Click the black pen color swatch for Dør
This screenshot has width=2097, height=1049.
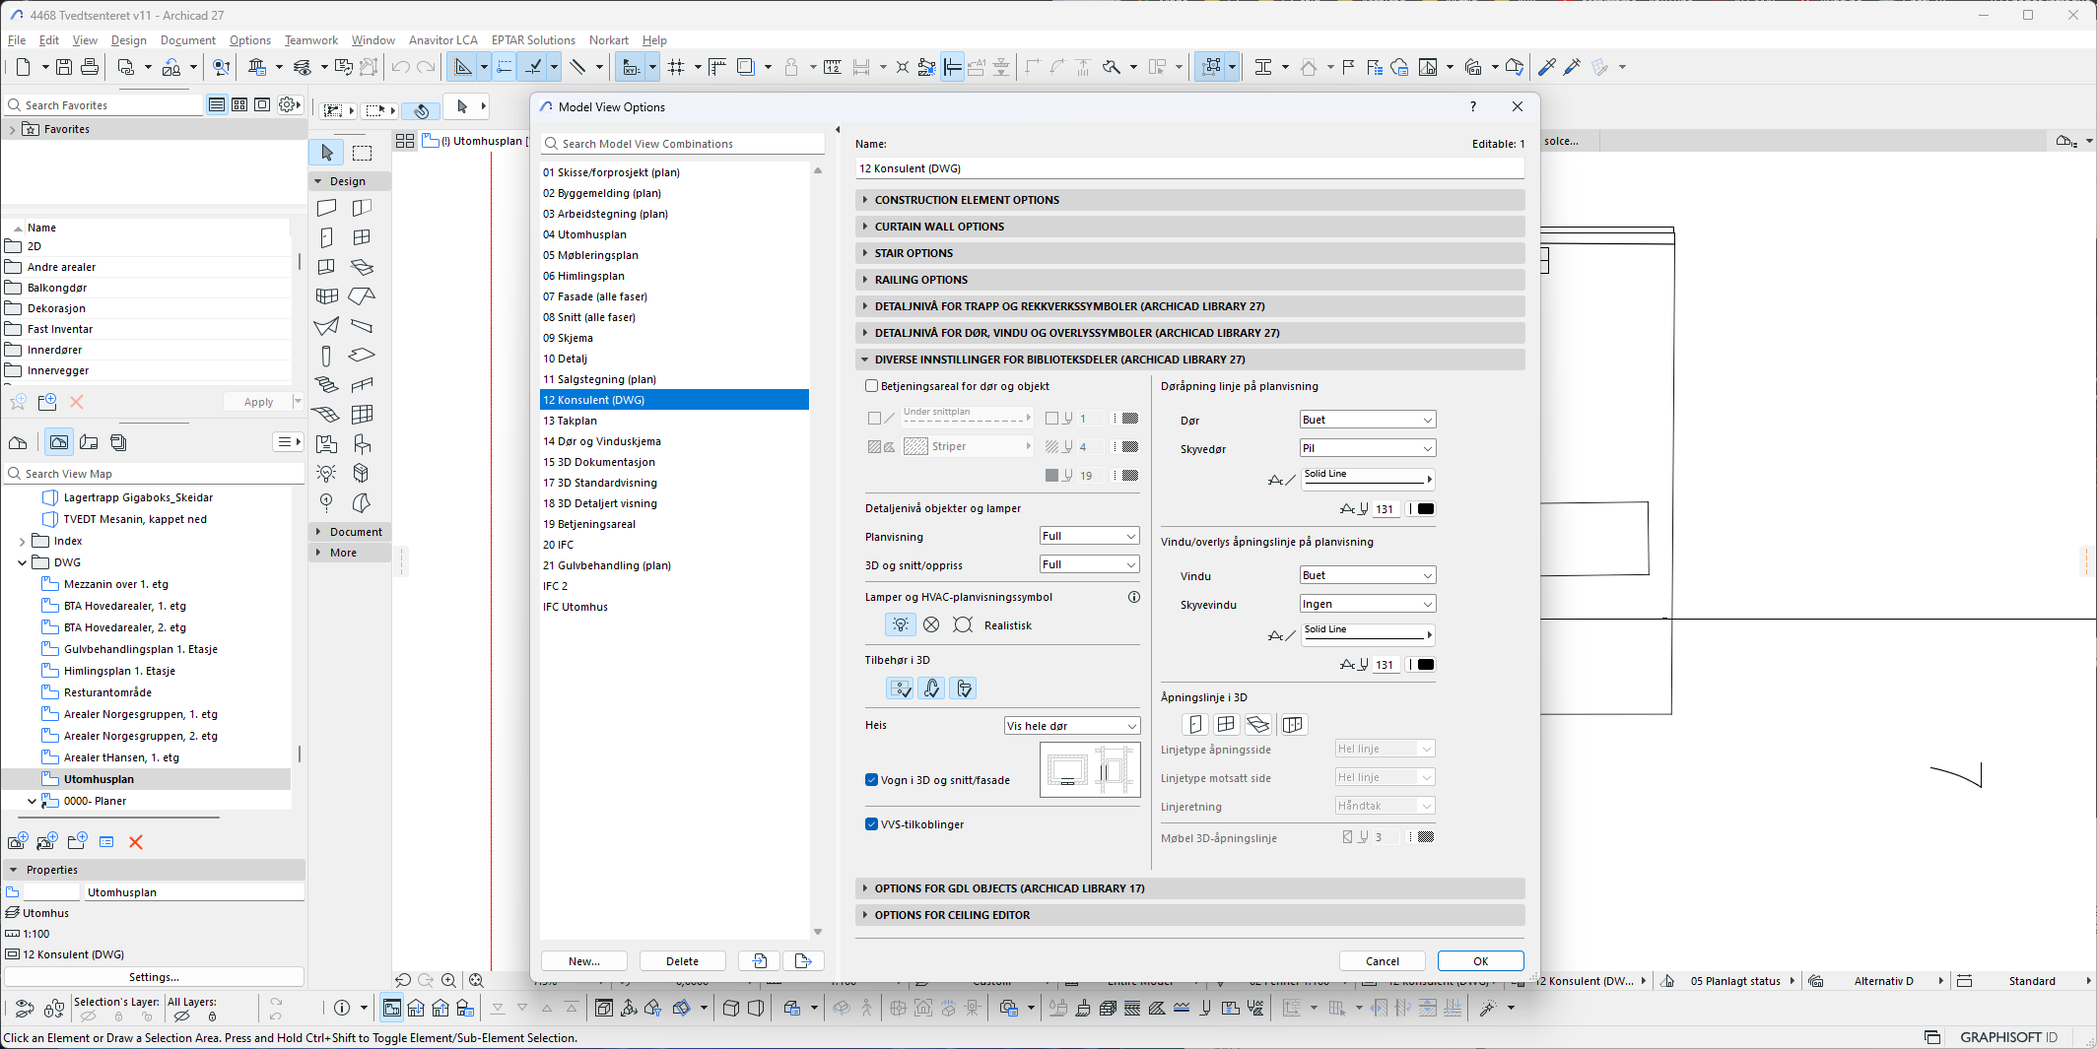pyautogui.click(x=1425, y=509)
